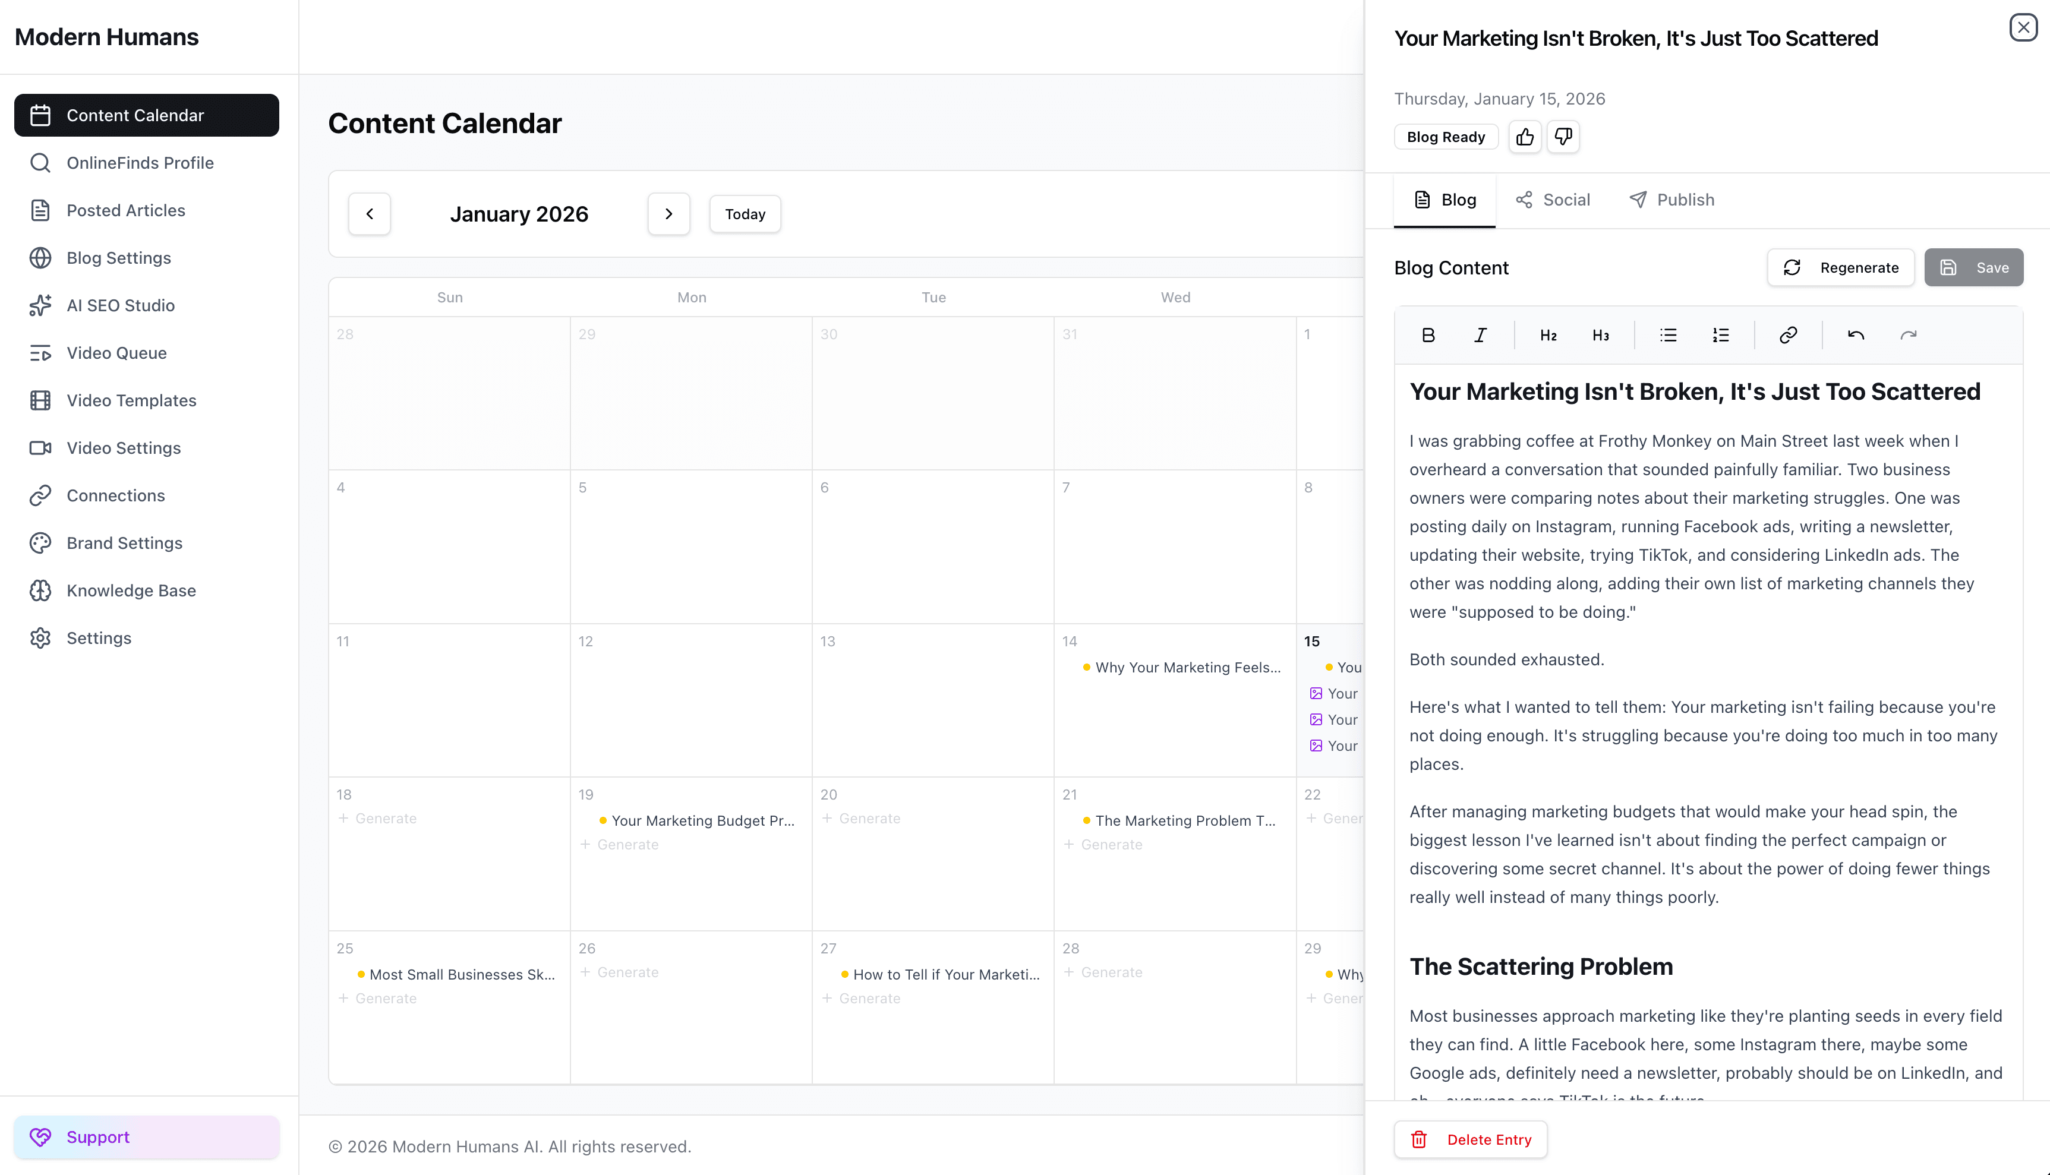Click the Modern Humans logo text

[x=106, y=36]
